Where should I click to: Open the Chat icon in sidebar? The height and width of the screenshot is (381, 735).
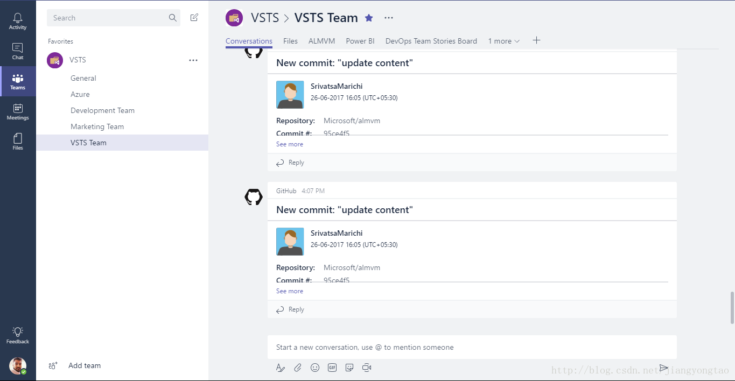18,48
